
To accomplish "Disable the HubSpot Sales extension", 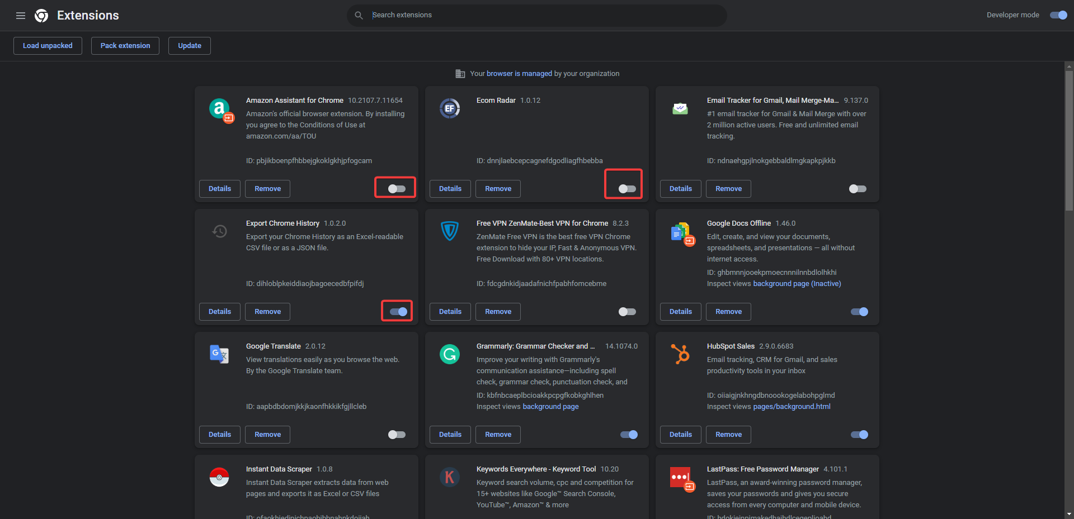I will (x=859, y=435).
